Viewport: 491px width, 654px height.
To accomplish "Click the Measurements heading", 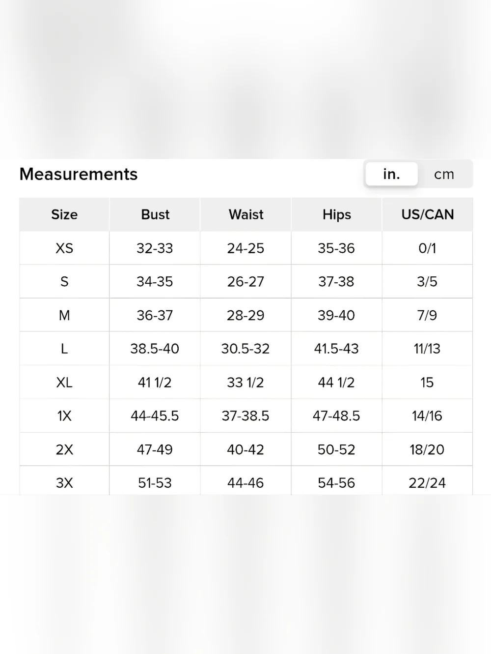I will click(x=79, y=174).
